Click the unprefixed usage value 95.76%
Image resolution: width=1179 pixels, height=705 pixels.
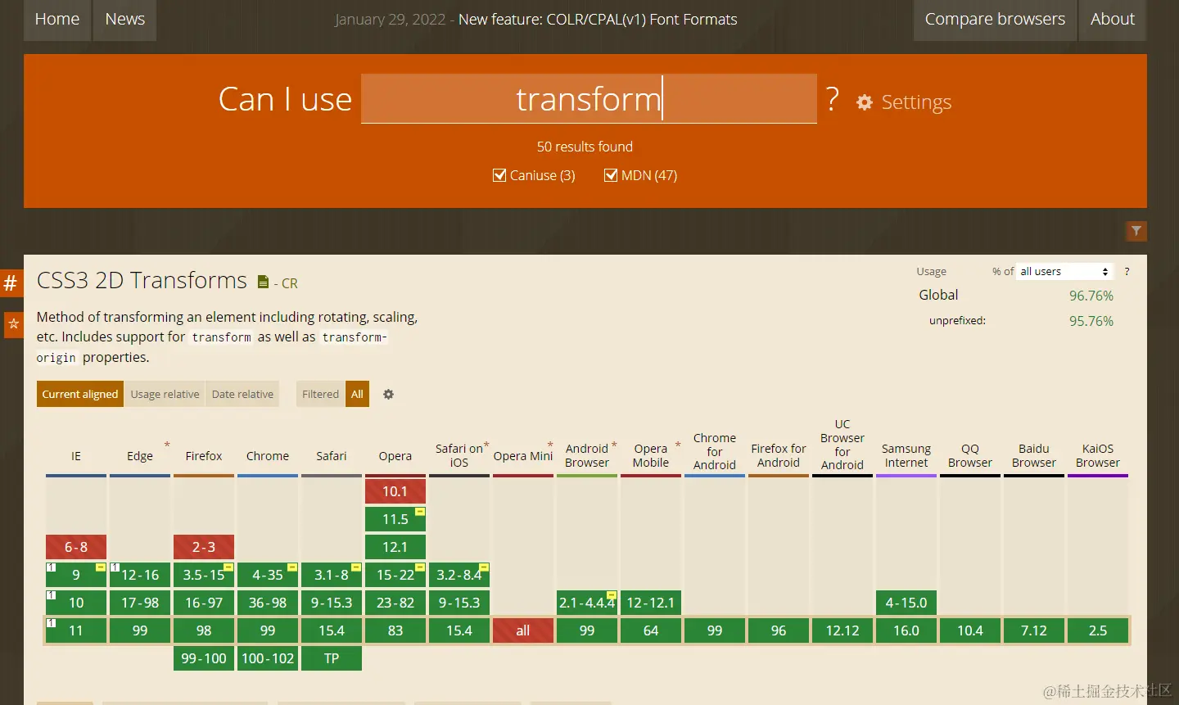coord(1091,321)
